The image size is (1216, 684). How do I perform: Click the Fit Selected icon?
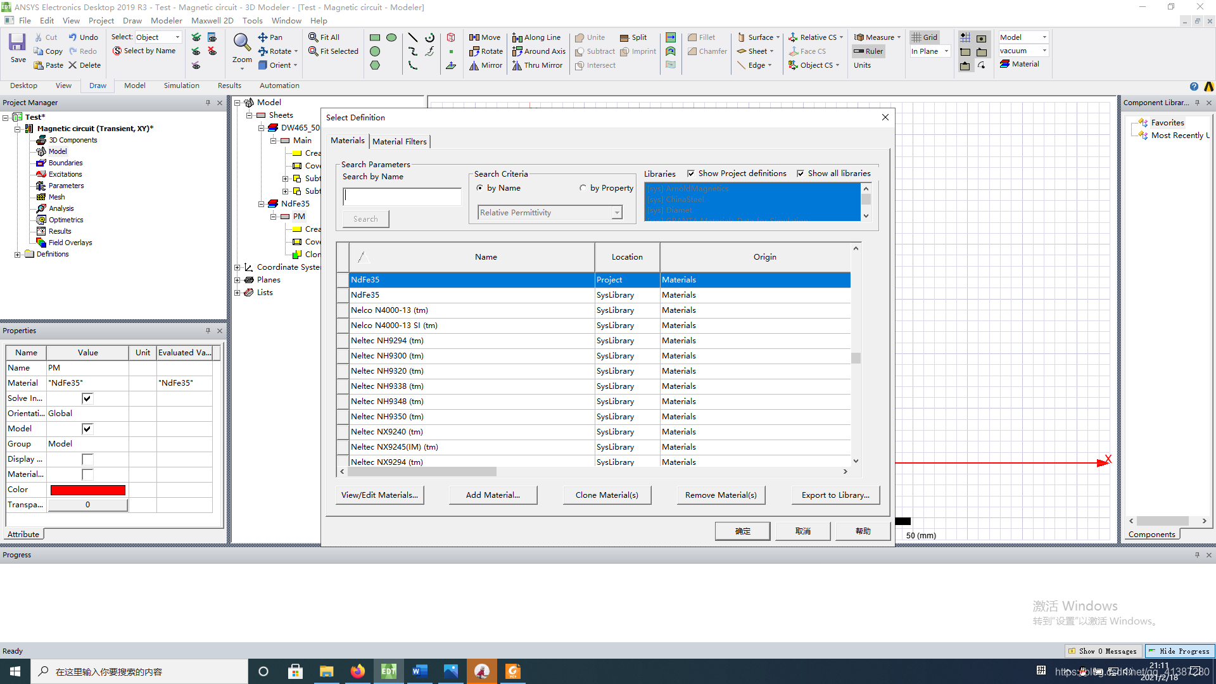click(x=313, y=51)
